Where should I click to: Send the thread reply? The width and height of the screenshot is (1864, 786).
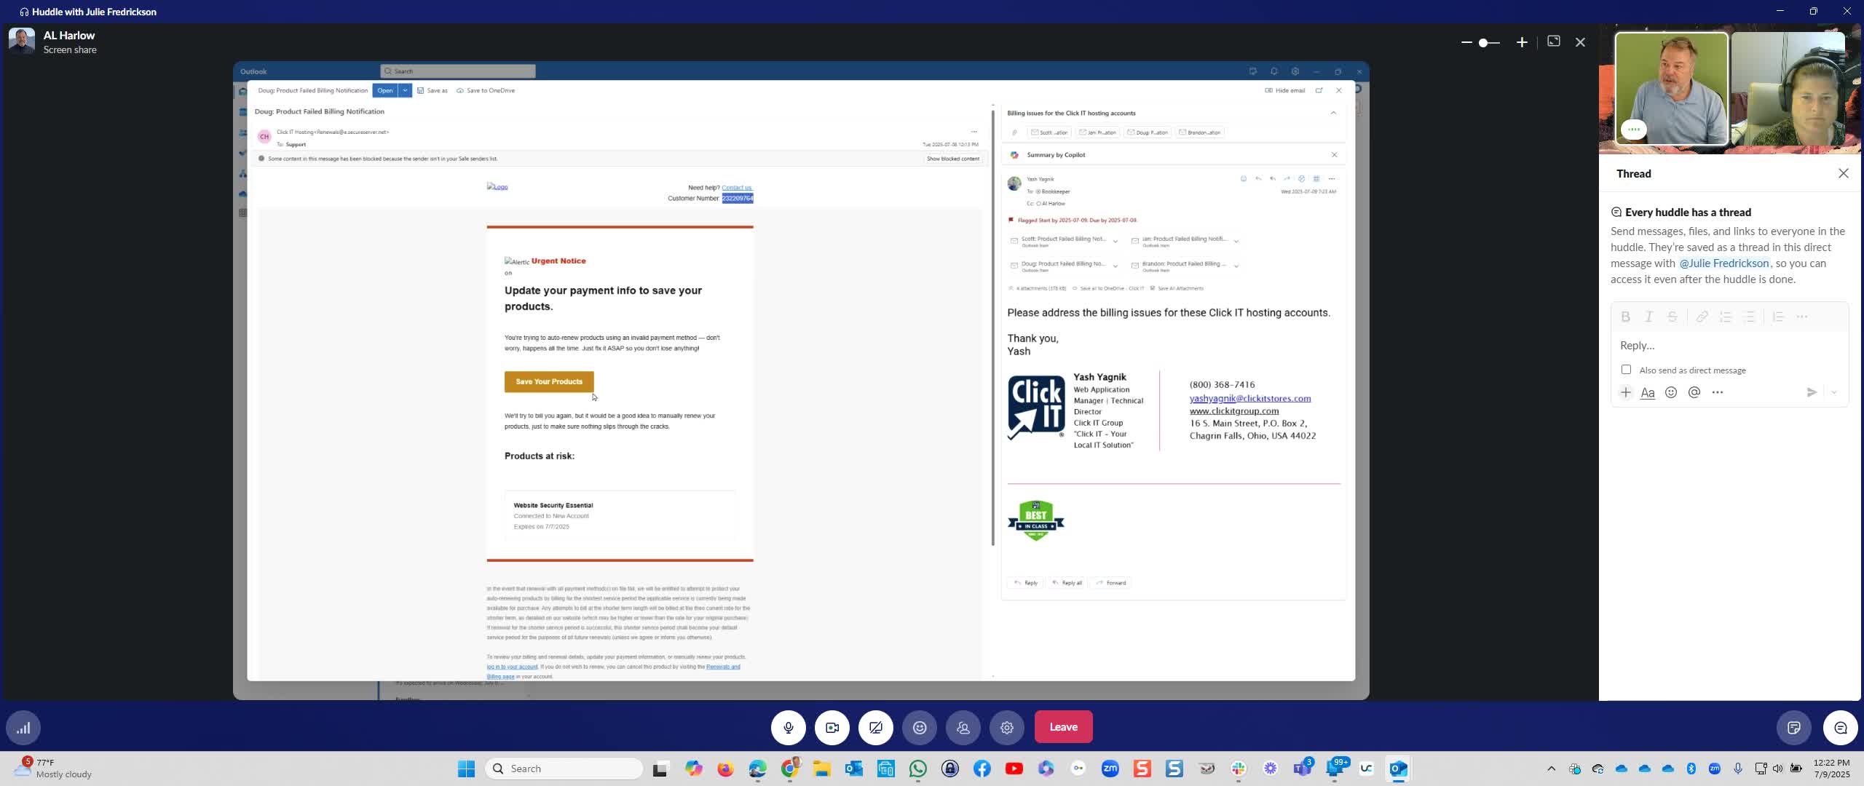pyautogui.click(x=1812, y=392)
